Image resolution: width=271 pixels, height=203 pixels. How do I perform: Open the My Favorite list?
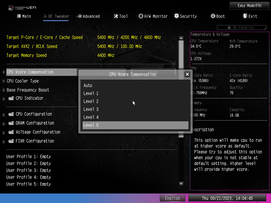(241, 27)
